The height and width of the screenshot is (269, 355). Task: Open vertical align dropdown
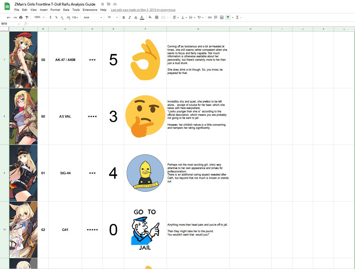pos(184,17)
